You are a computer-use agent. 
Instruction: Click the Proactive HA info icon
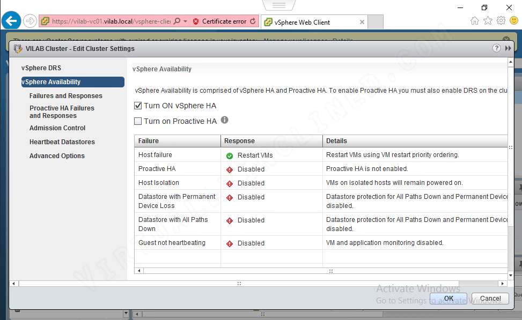pyautogui.click(x=224, y=120)
